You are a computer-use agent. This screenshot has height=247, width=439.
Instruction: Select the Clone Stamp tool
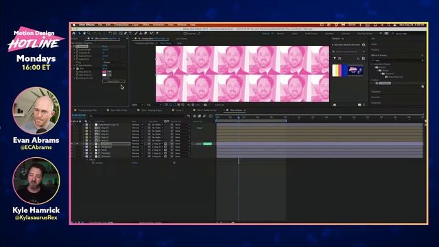pyautogui.click(x=141, y=33)
